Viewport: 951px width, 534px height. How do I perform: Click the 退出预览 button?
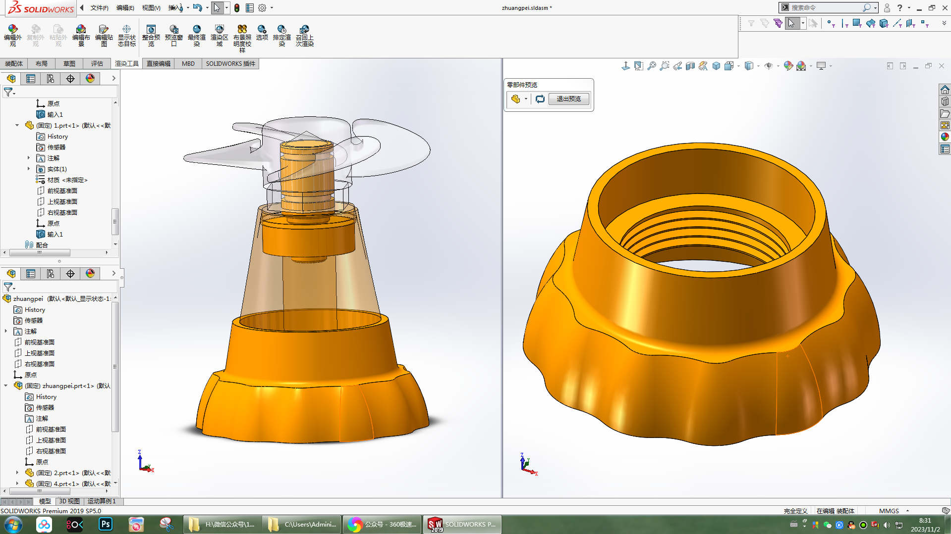pyautogui.click(x=568, y=99)
